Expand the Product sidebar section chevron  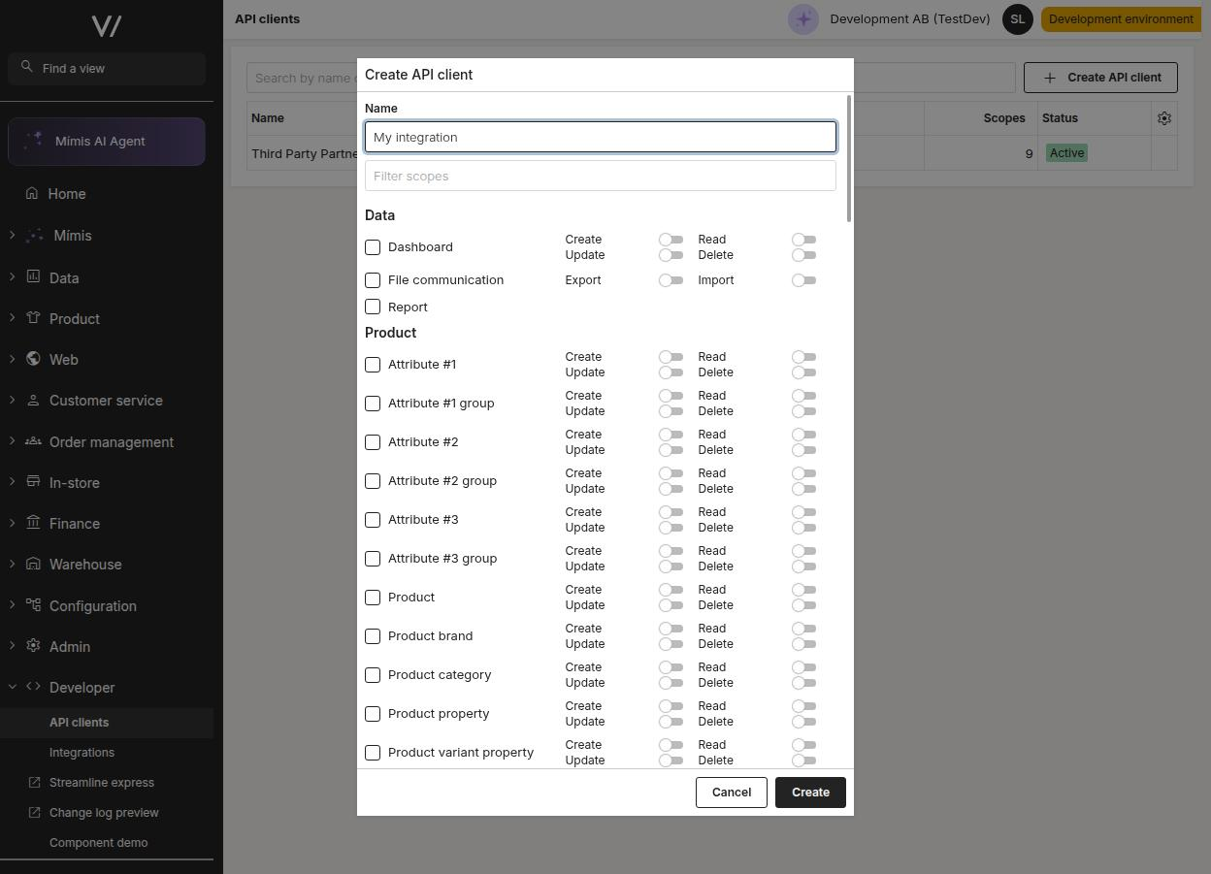12,317
